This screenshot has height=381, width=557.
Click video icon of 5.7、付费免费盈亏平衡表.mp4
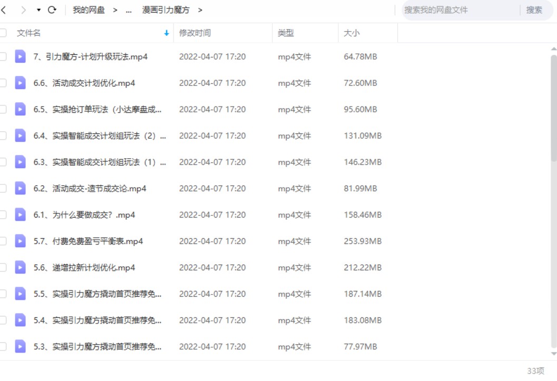pos(20,241)
